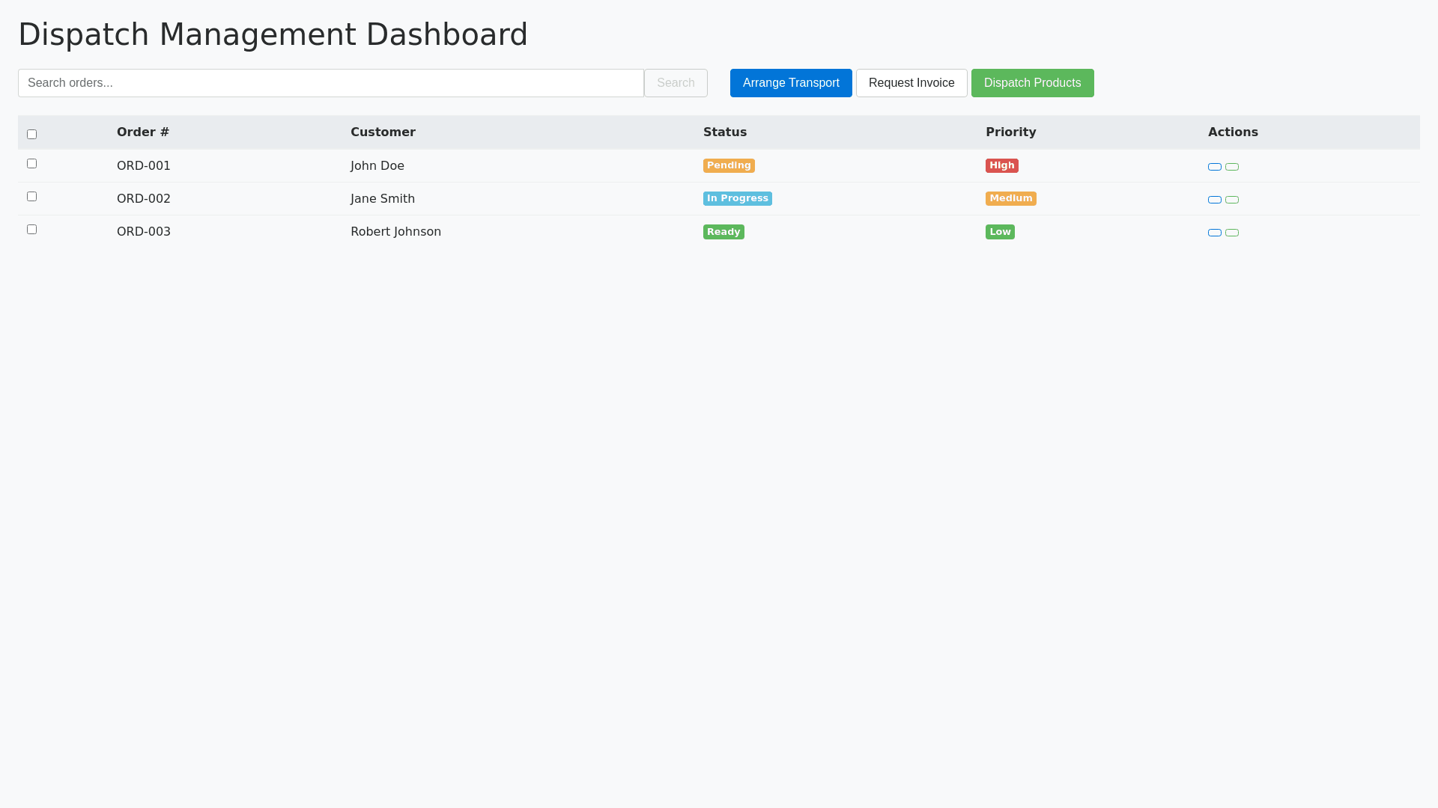The width and height of the screenshot is (1438, 808).
Task: Click the Pending status badge
Action: 729,165
